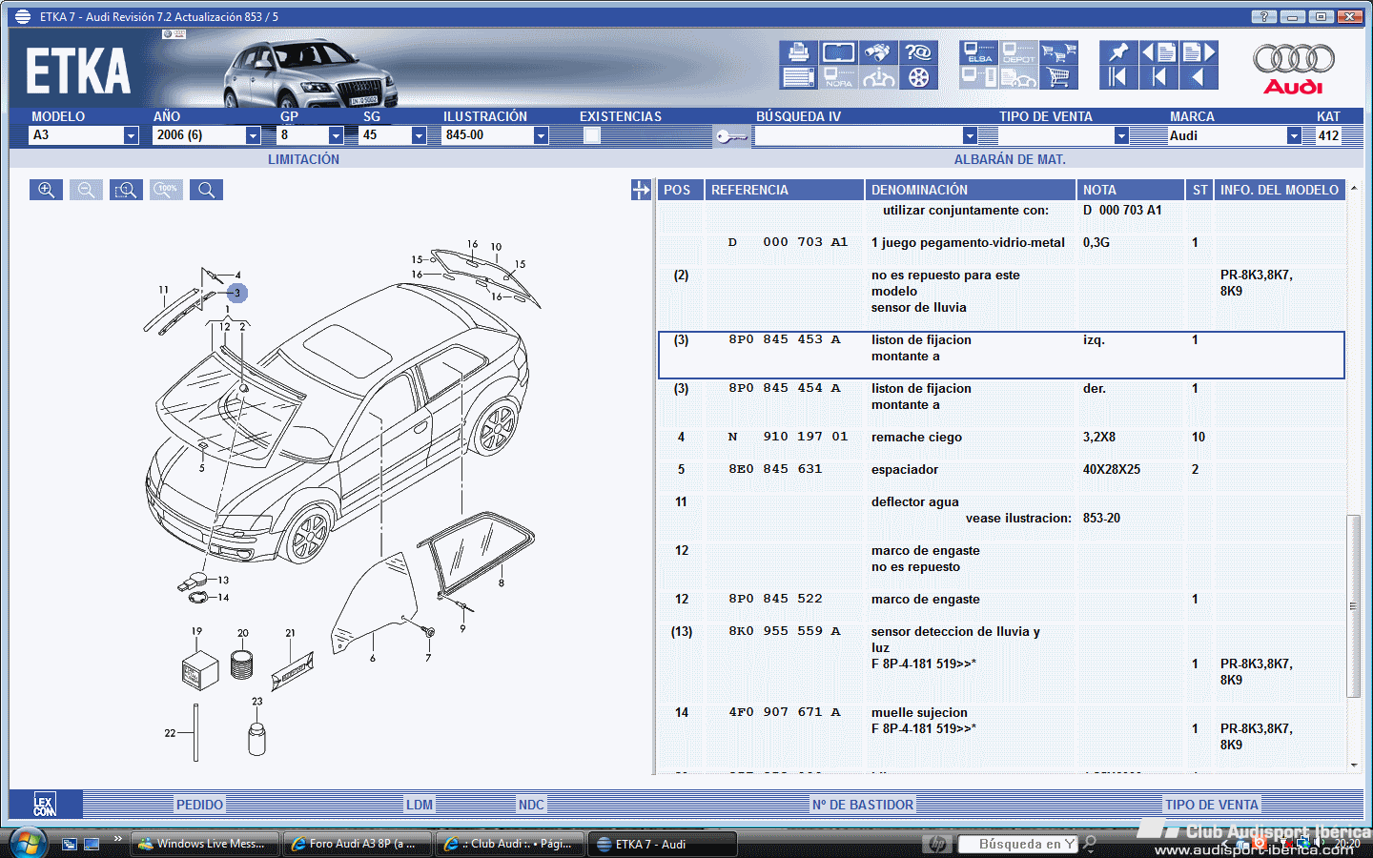
Task: Open the vehicle information icon
Action: point(878,77)
